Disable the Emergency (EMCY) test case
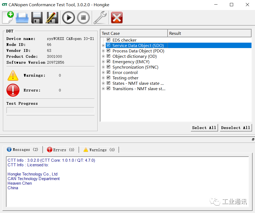 click(x=108, y=61)
